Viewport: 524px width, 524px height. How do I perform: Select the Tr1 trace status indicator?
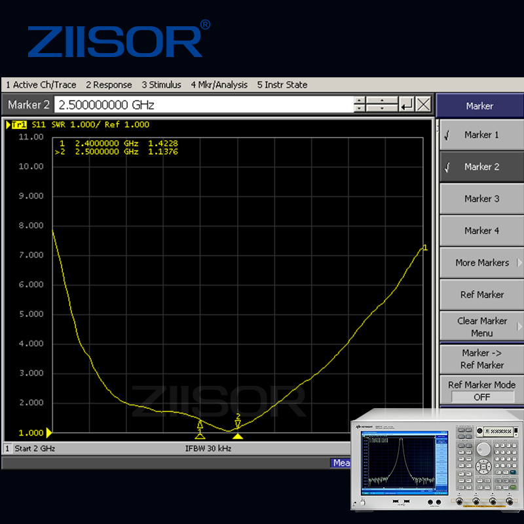tap(20, 124)
